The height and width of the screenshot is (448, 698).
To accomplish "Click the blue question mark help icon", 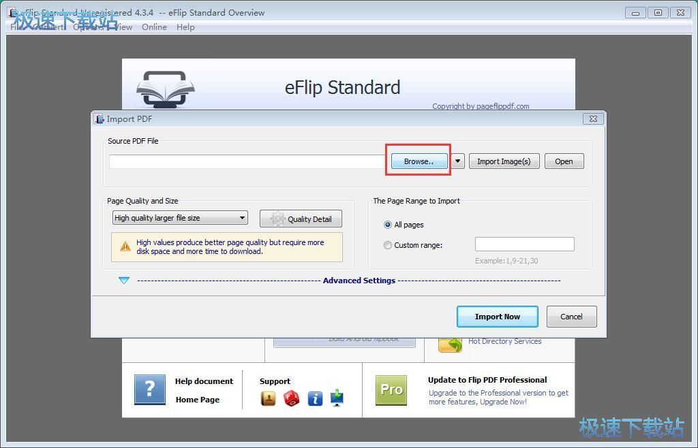I will click(x=150, y=389).
